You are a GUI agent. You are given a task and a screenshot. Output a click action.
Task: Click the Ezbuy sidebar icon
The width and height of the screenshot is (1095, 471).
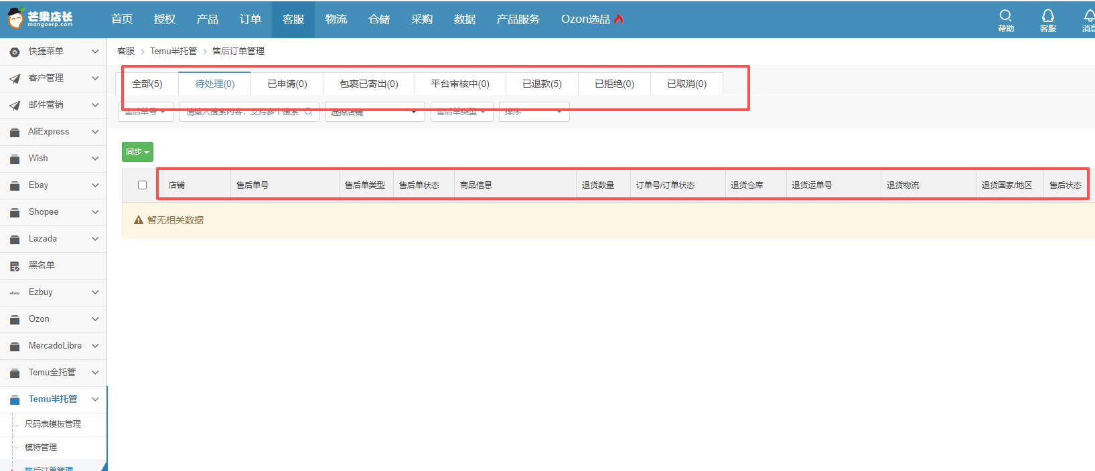coord(15,292)
